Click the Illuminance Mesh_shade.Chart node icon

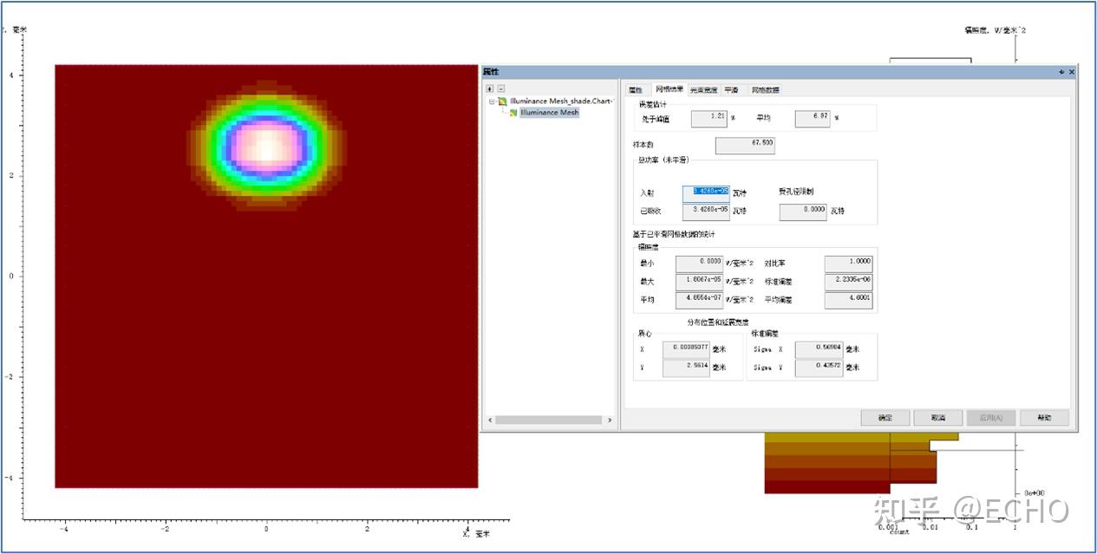503,101
